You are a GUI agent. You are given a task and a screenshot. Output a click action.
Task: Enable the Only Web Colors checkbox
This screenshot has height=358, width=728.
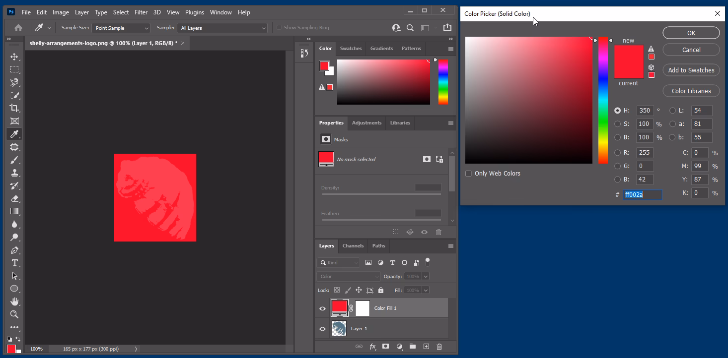pos(468,173)
